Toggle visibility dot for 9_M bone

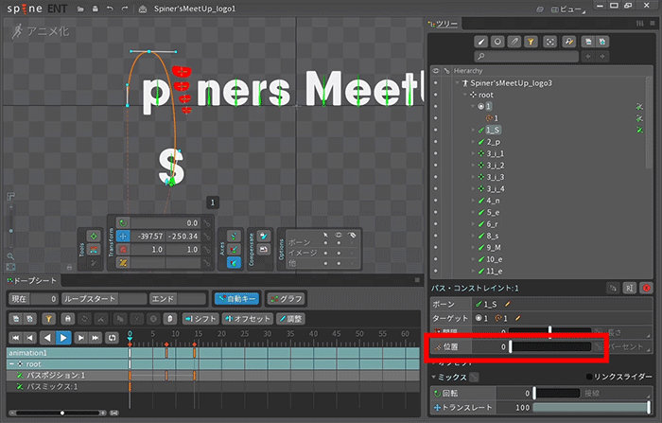[x=436, y=248]
